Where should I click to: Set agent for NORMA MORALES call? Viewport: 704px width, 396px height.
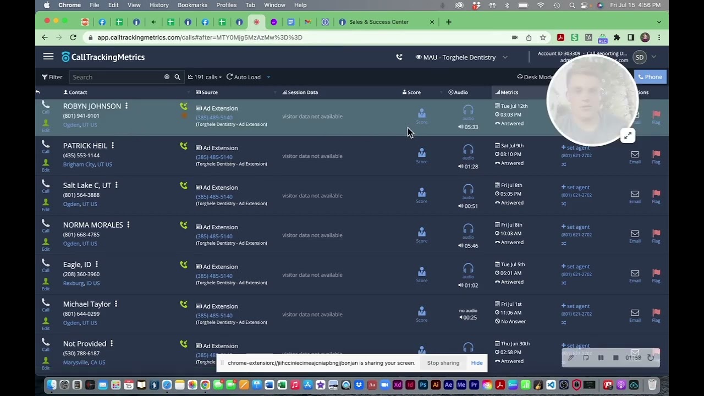(x=575, y=227)
